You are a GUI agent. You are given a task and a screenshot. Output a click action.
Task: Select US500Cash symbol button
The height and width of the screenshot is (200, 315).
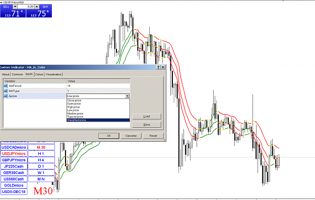tap(14, 179)
